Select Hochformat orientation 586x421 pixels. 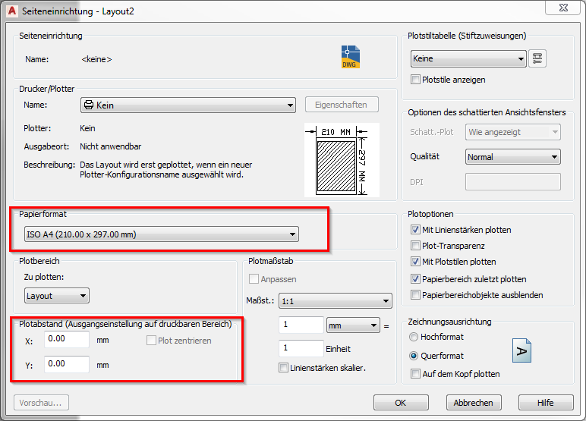coord(414,337)
